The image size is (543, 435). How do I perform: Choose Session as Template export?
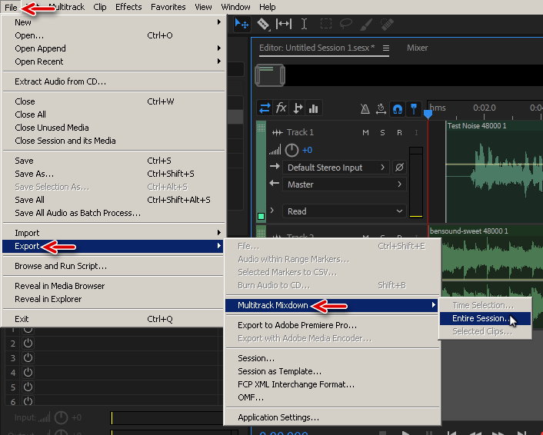pos(332,371)
